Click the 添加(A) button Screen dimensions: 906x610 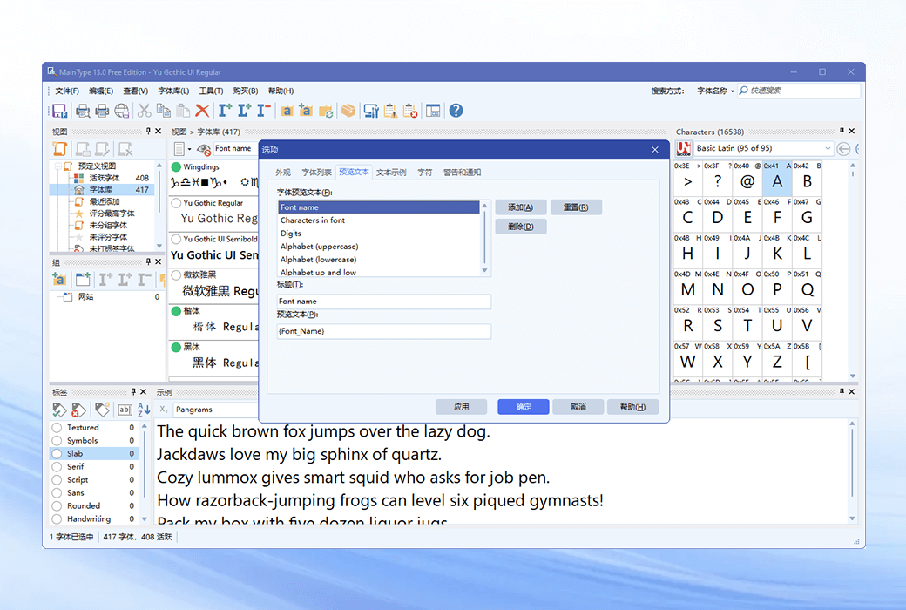click(521, 207)
